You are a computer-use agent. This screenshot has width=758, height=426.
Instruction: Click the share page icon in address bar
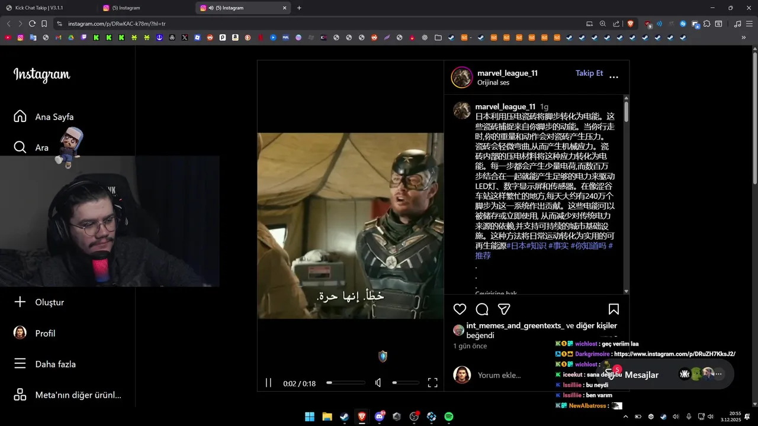coord(616,24)
